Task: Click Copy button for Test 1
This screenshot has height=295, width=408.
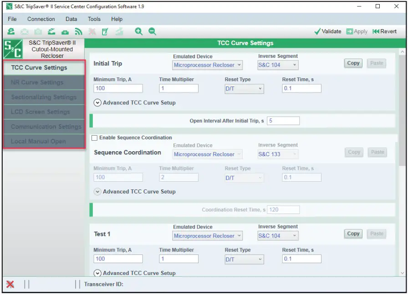Action: (353, 234)
